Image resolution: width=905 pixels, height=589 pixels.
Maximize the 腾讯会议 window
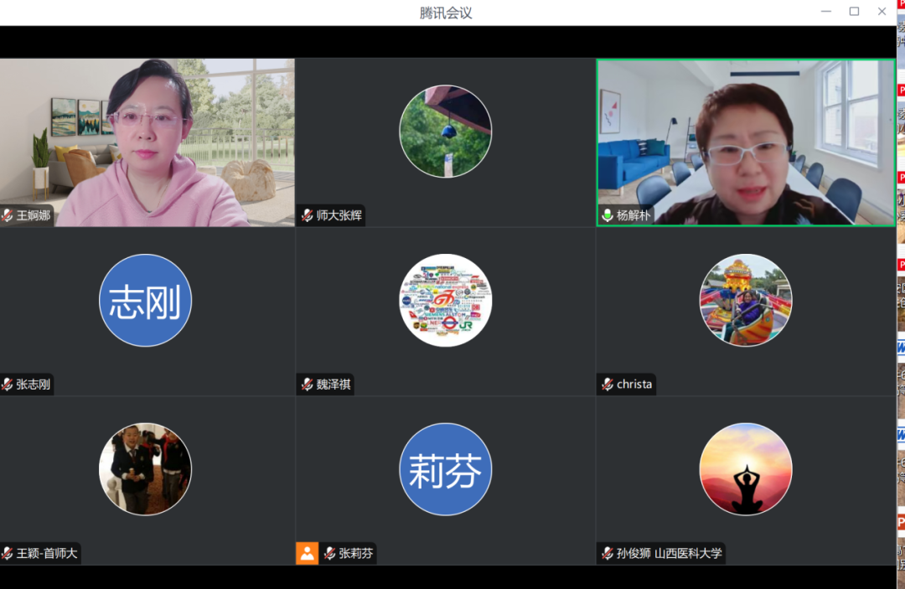[854, 12]
